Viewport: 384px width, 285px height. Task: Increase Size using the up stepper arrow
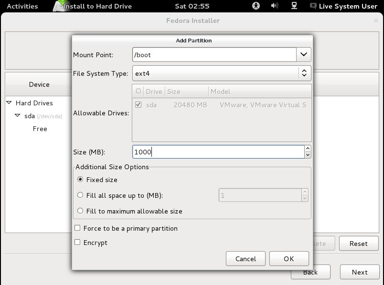pyautogui.click(x=308, y=149)
